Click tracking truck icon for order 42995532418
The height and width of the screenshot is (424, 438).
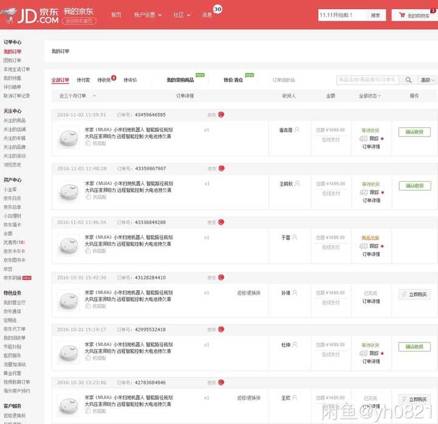(363, 353)
